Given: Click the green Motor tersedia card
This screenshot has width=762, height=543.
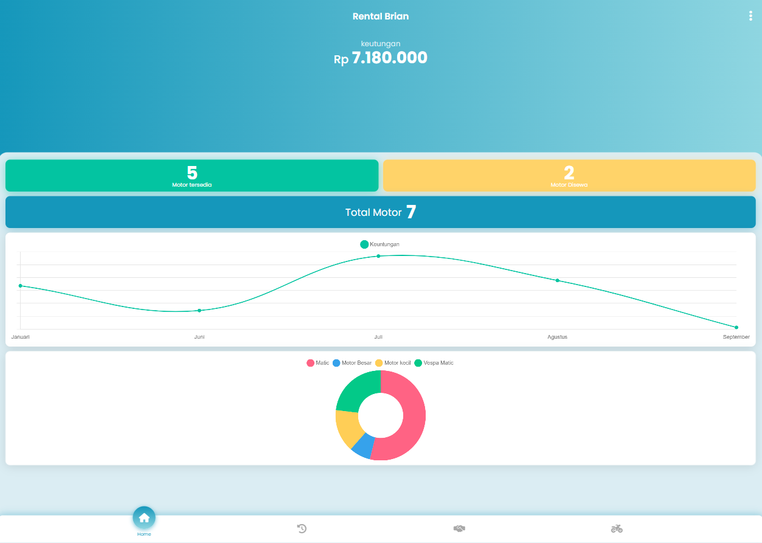Looking at the screenshot, I should [192, 176].
